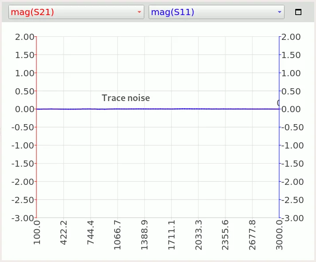Click the frequency label 100.0
The image size is (316, 262).
[x=37, y=232]
